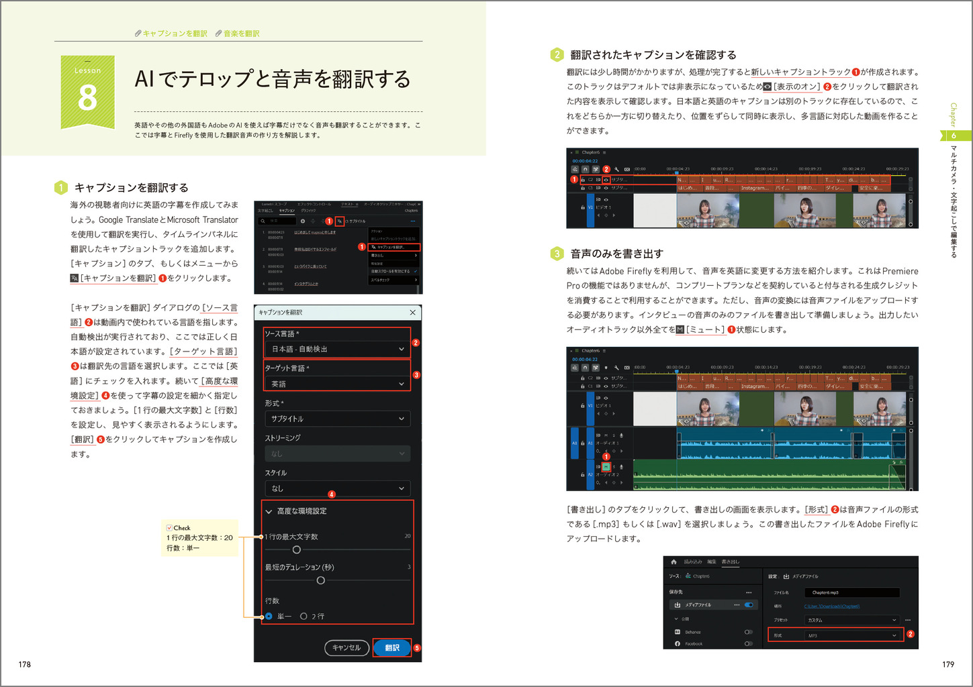Toggle the メディアファイル export switch
The image size is (973, 687).
(x=748, y=604)
